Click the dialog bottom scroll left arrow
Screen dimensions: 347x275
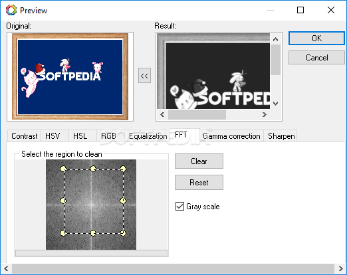(x=6, y=268)
